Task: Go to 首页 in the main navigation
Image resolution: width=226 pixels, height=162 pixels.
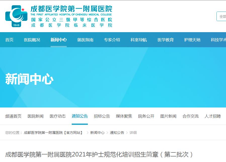Action: coord(9,40)
